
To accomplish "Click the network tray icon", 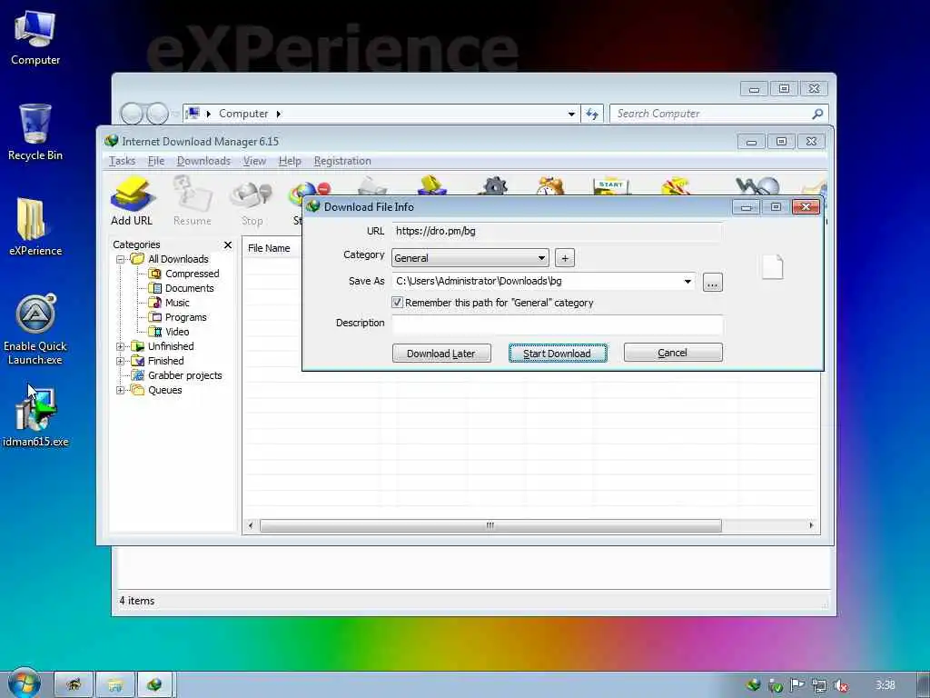I will pos(819,685).
